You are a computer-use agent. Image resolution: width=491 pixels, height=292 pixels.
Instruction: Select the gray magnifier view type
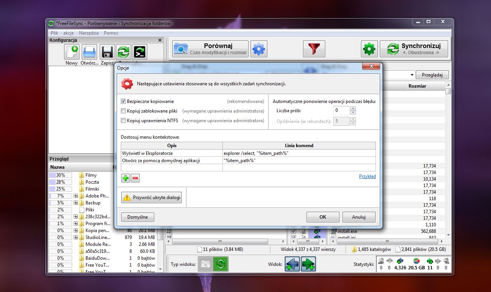pyautogui.click(x=206, y=264)
